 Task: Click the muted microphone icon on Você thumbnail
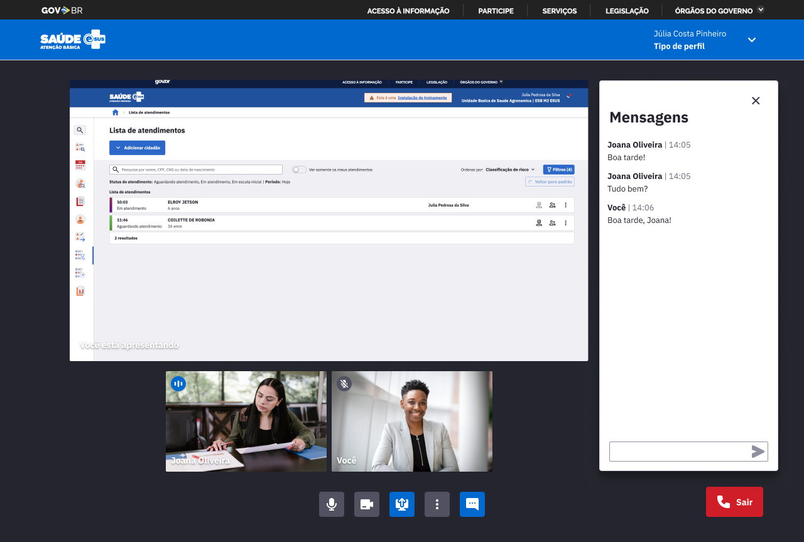[x=344, y=384]
